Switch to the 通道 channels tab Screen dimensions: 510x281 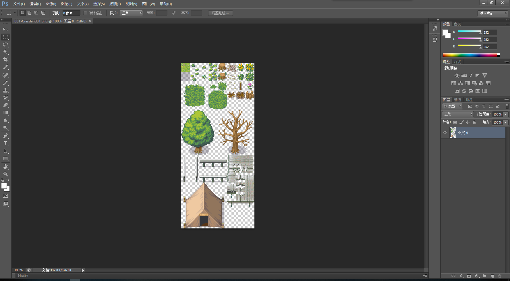point(457,100)
